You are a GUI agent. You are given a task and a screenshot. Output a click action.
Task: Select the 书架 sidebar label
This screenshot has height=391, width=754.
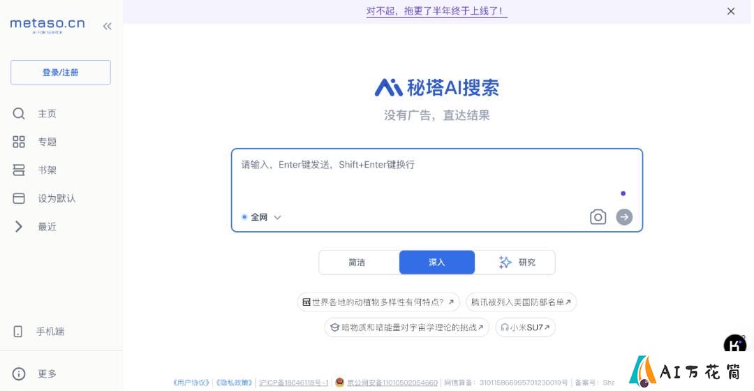click(x=47, y=170)
